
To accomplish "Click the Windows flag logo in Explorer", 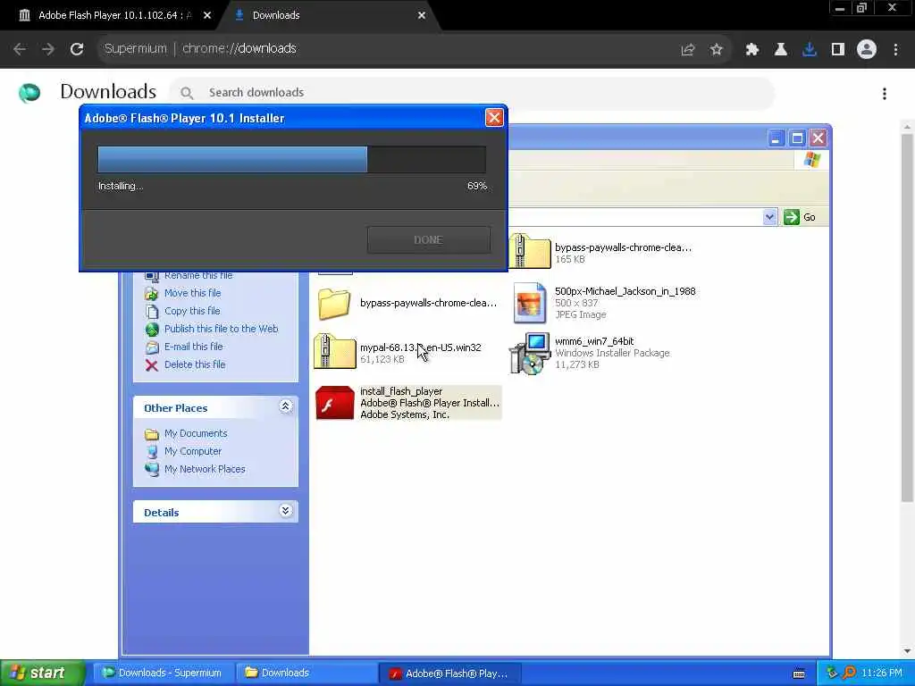I will pyautogui.click(x=811, y=160).
